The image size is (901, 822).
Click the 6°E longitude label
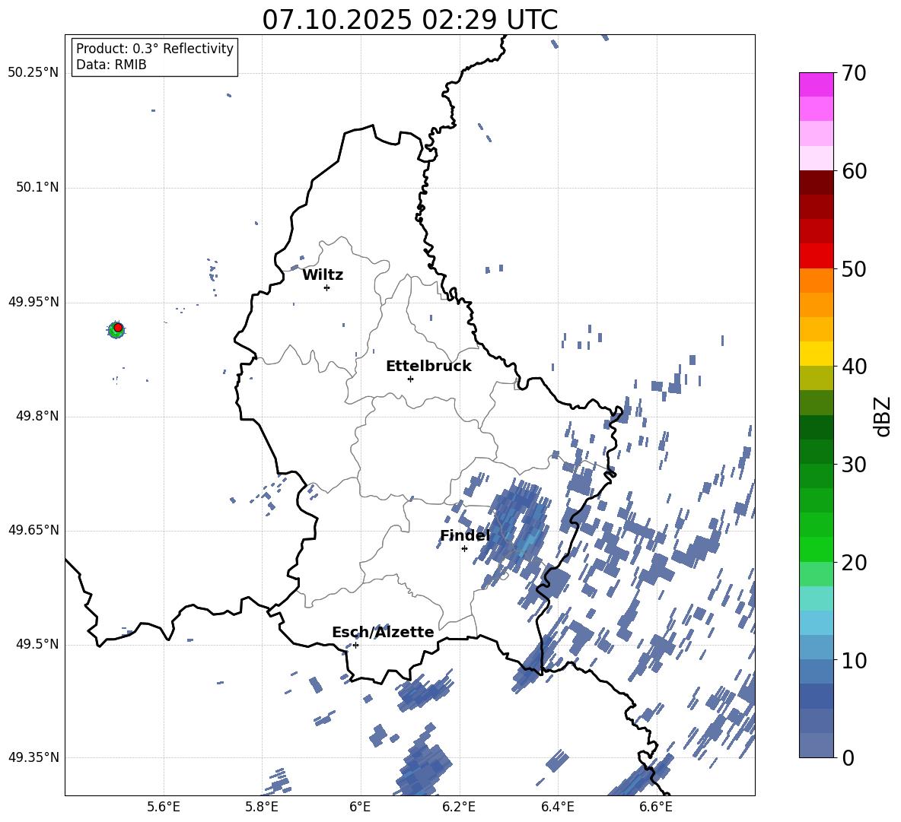coord(360,808)
